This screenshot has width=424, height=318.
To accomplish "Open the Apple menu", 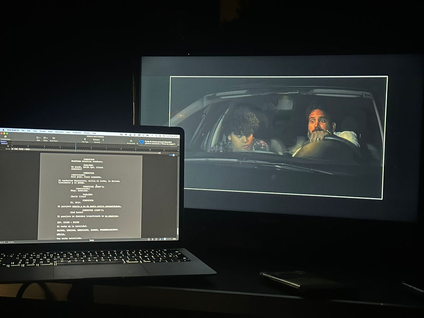I will point(3,130).
